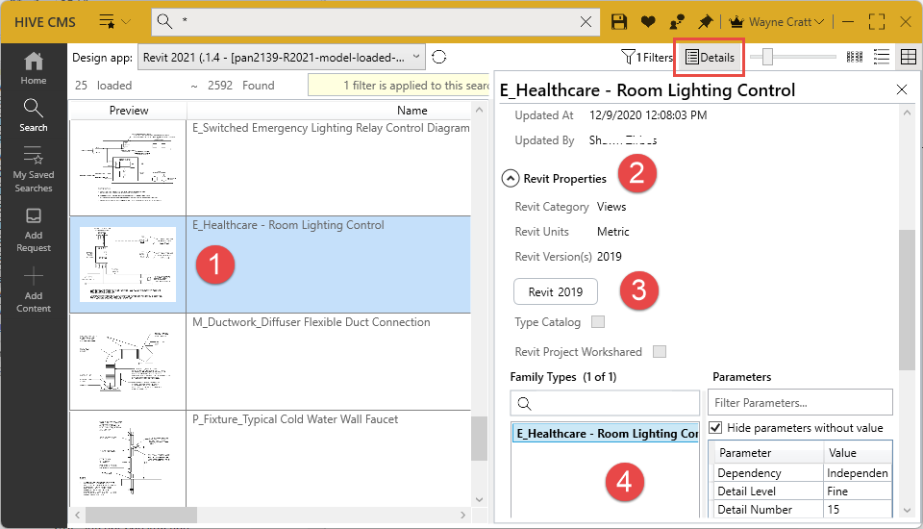Click the Filter Parameters input field
This screenshot has height=529, width=923.
click(x=800, y=403)
